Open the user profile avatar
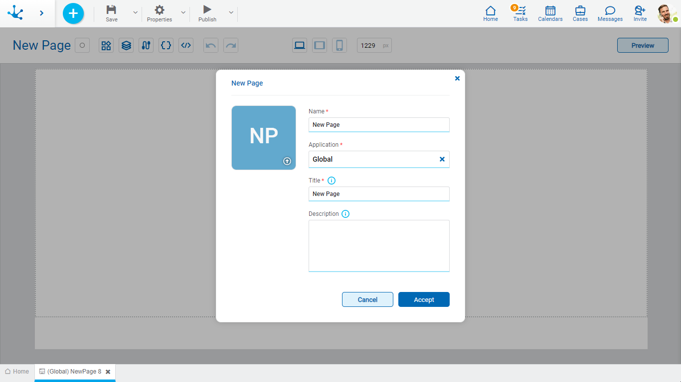This screenshot has height=382, width=681. pos(667,13)
